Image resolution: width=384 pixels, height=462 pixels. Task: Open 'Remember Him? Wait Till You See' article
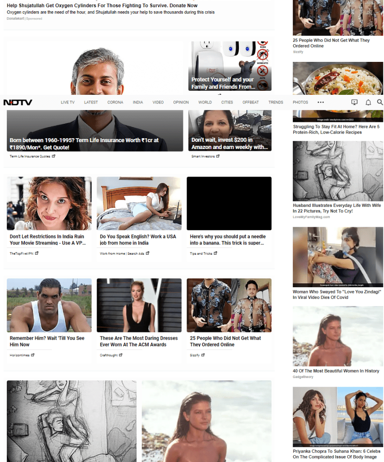point(47,341)
